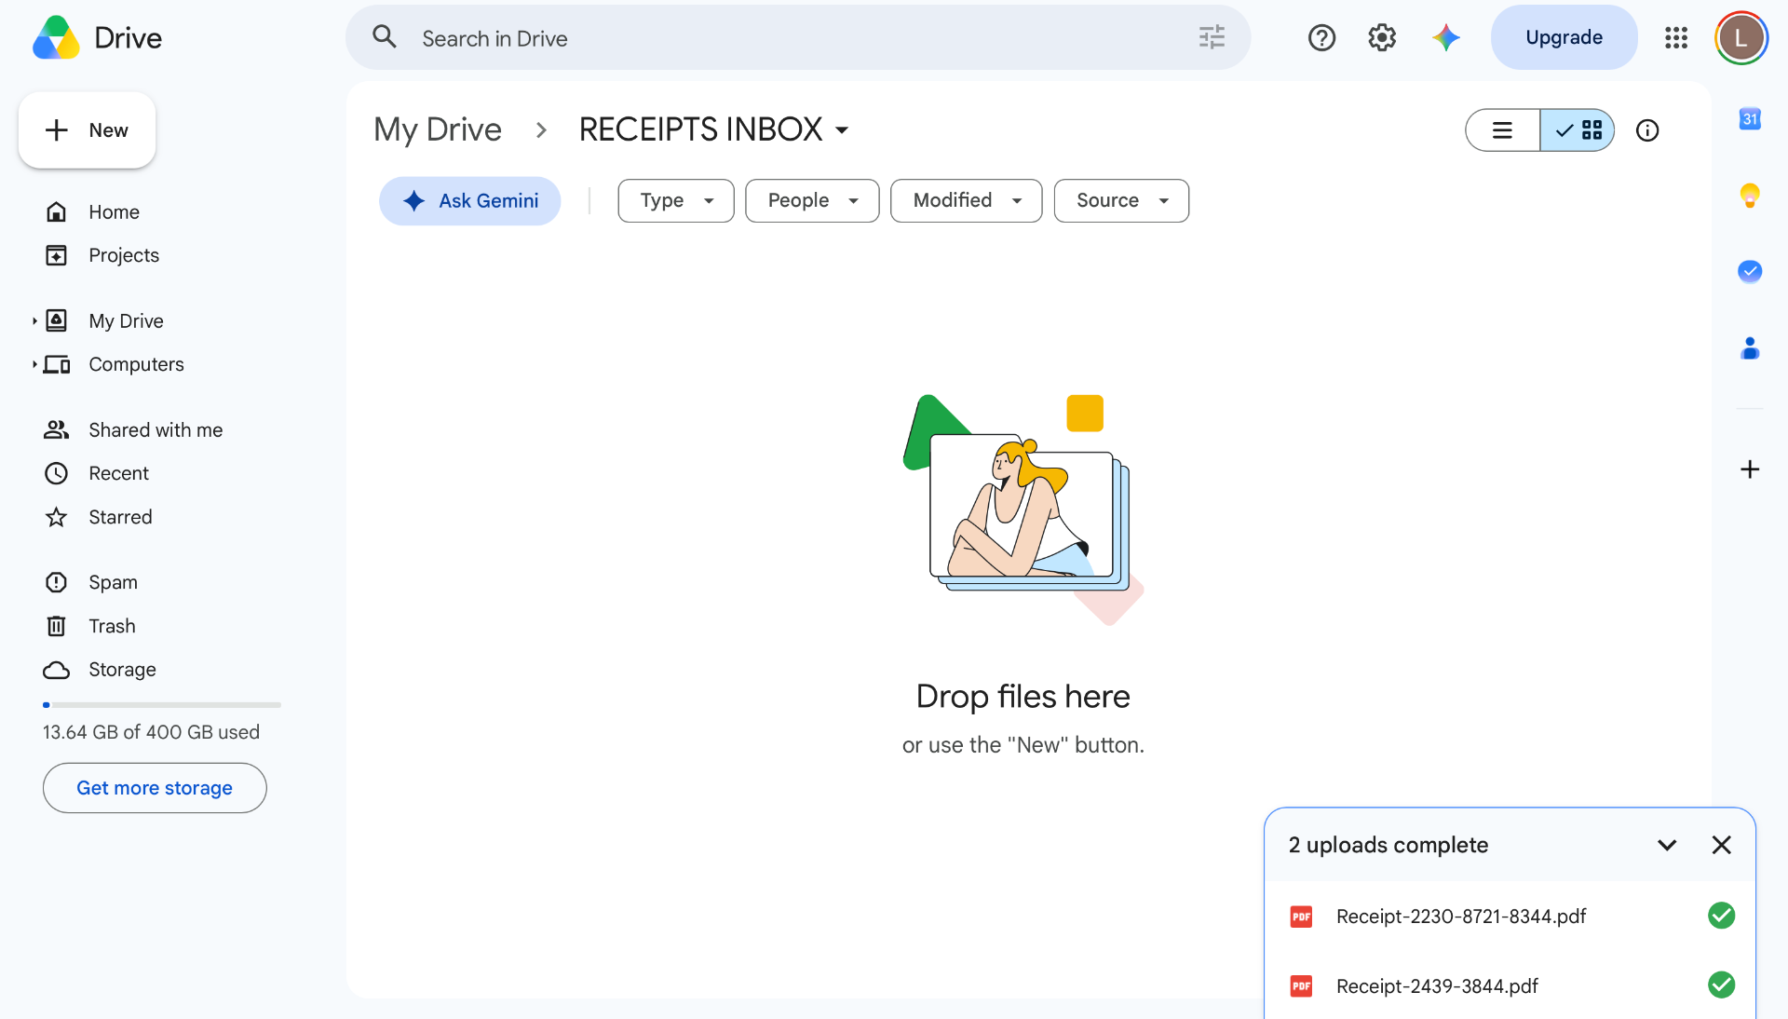
Task: Open Receipt-2439-3844.pdf upload entry
Action: pos(1510,985)
